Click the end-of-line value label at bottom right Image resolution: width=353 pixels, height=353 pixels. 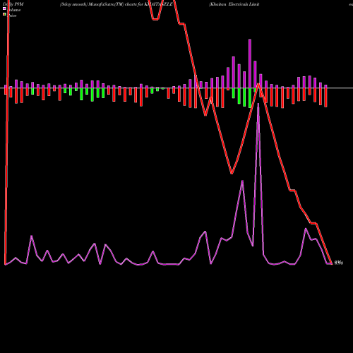coord(338,263)
